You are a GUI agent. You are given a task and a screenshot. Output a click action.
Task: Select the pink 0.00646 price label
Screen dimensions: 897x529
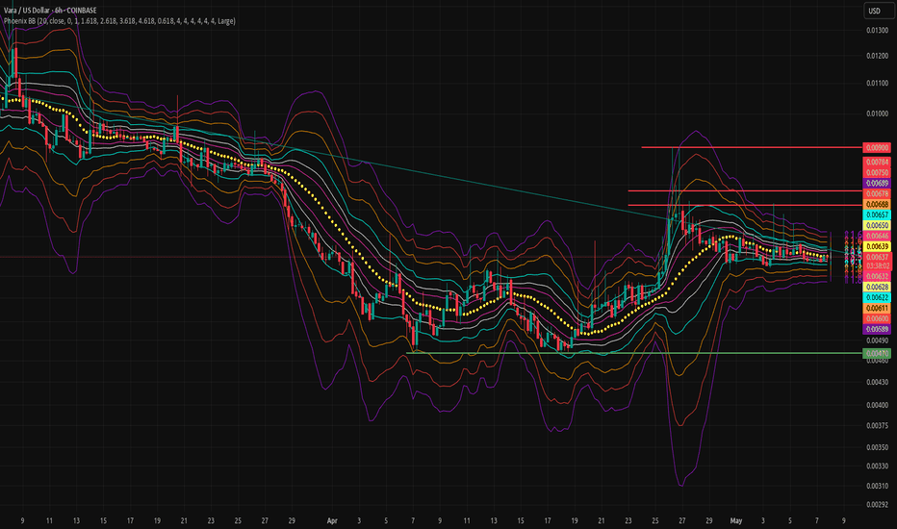pos(877,236)
